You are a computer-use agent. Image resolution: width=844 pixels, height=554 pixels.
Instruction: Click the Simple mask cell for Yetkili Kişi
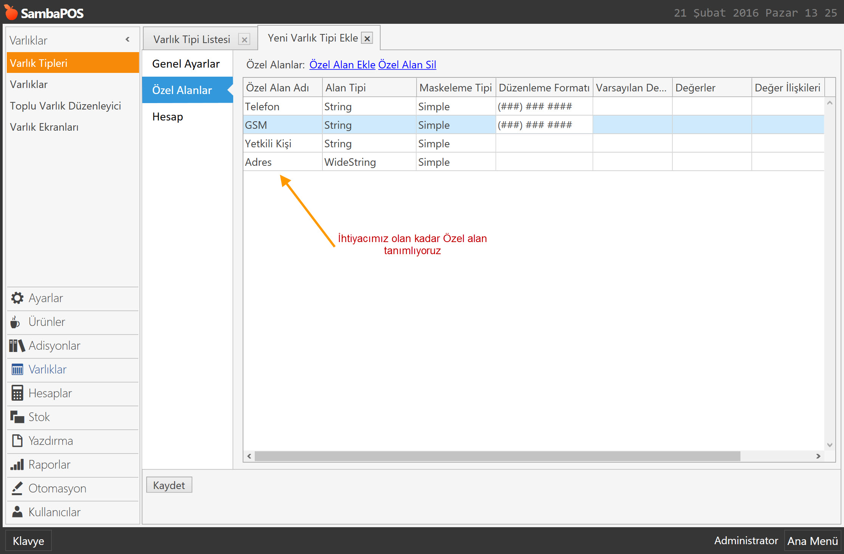[456, 144]
